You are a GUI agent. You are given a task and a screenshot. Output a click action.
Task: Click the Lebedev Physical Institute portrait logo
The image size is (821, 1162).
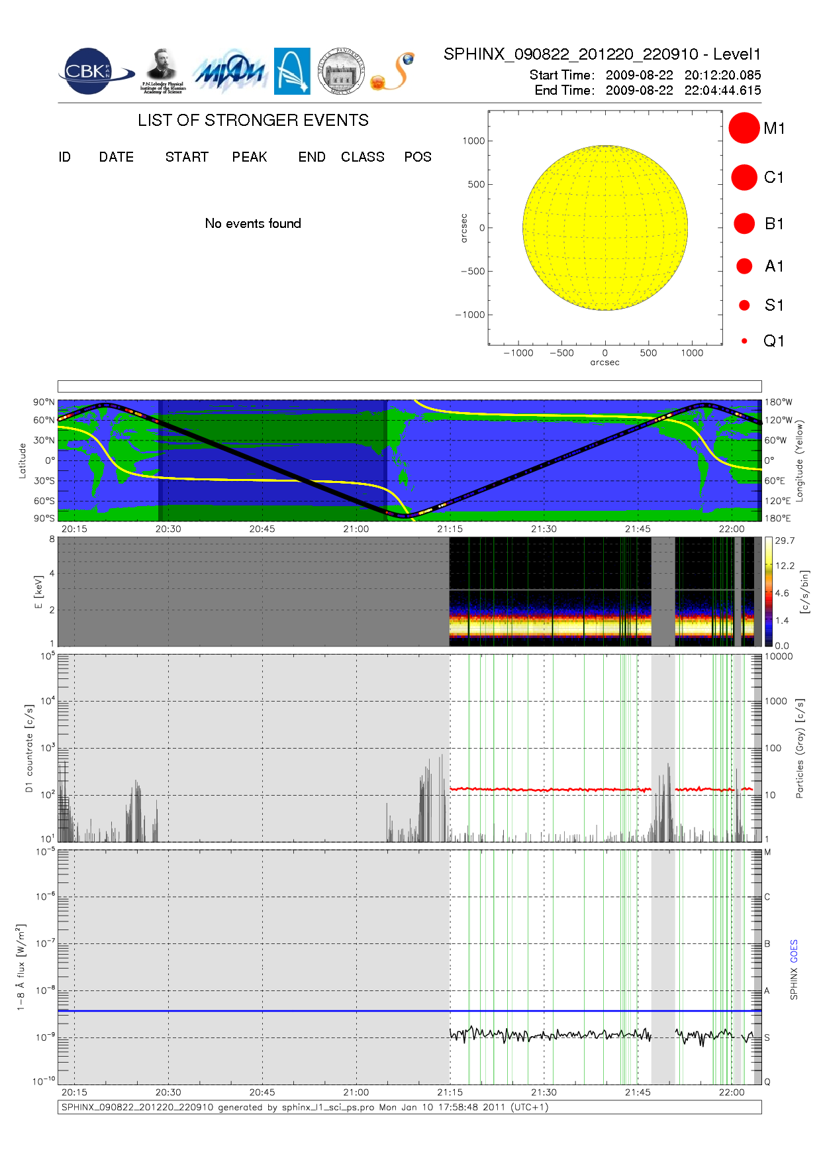click(162, 71)
